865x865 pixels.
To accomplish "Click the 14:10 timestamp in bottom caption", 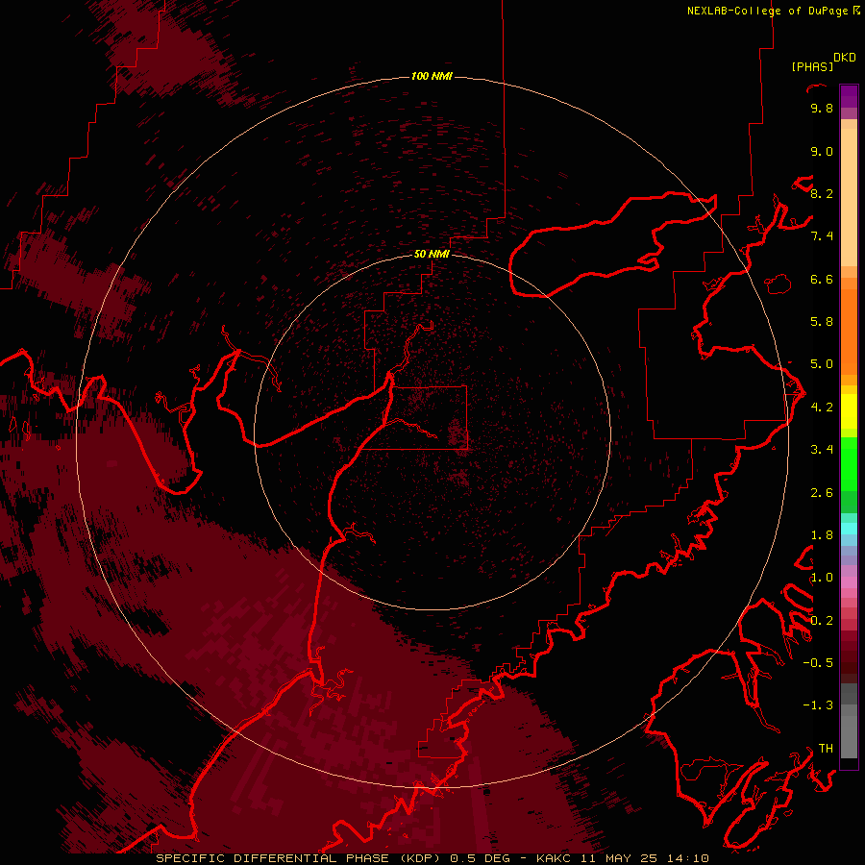I will click(687, 858).
